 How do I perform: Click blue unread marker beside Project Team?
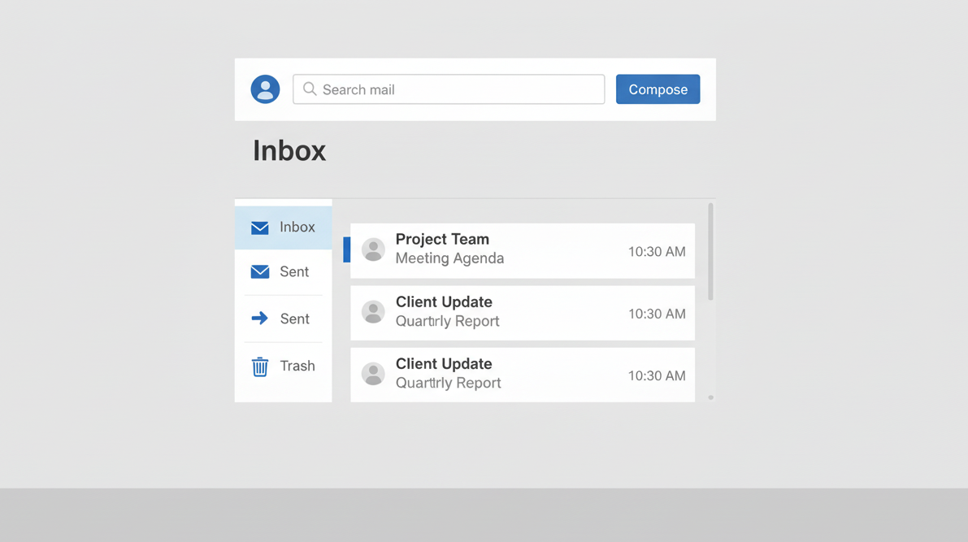(347, 250)
